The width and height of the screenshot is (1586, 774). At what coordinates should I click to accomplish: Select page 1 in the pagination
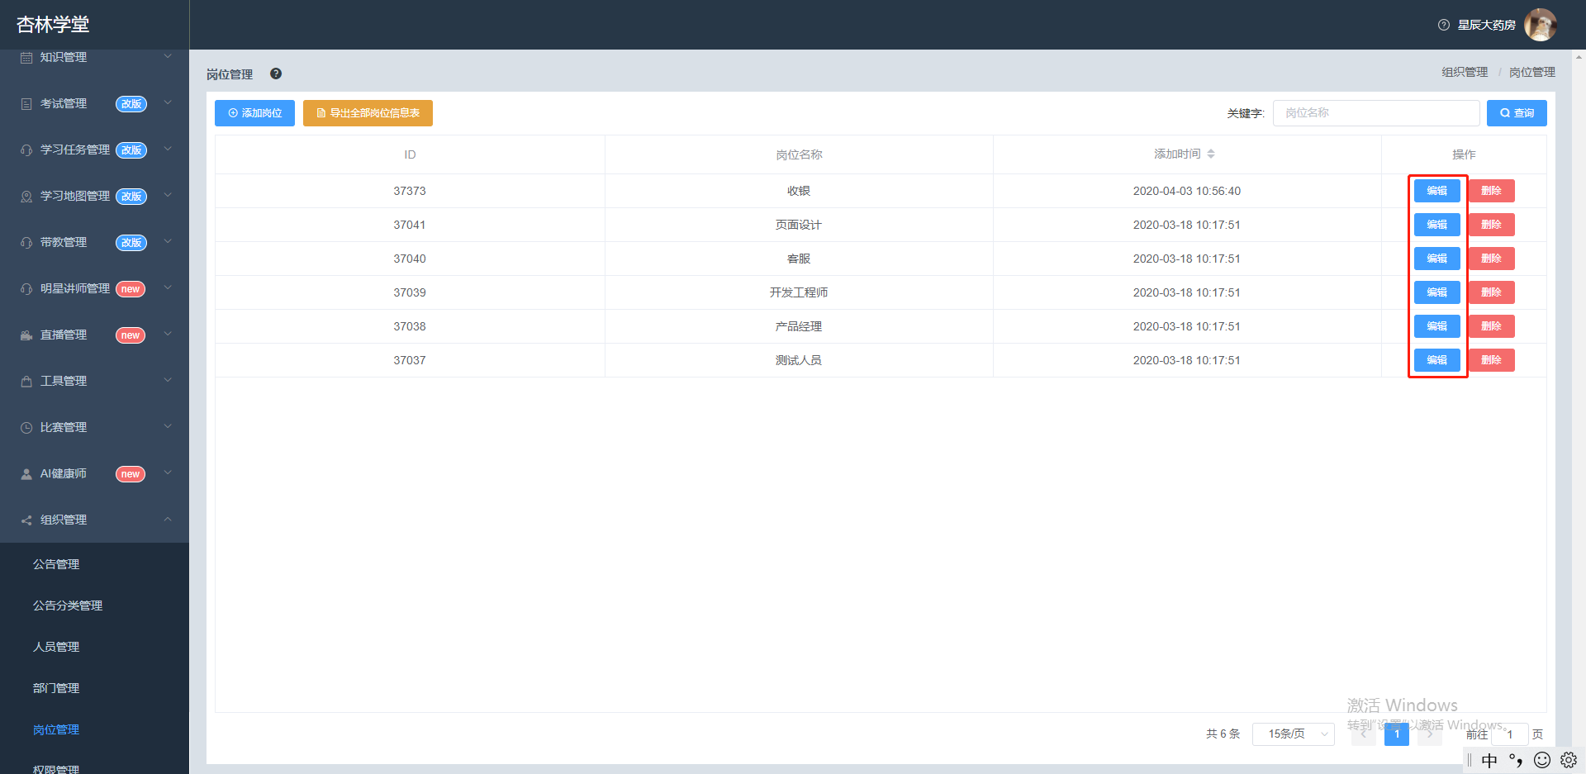tap(1397, 734)
